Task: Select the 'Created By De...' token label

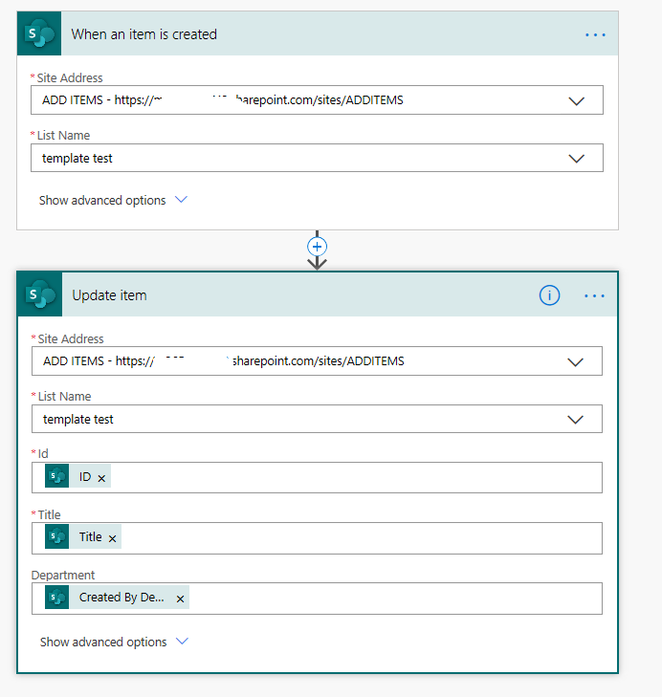Action: point(121,597)
